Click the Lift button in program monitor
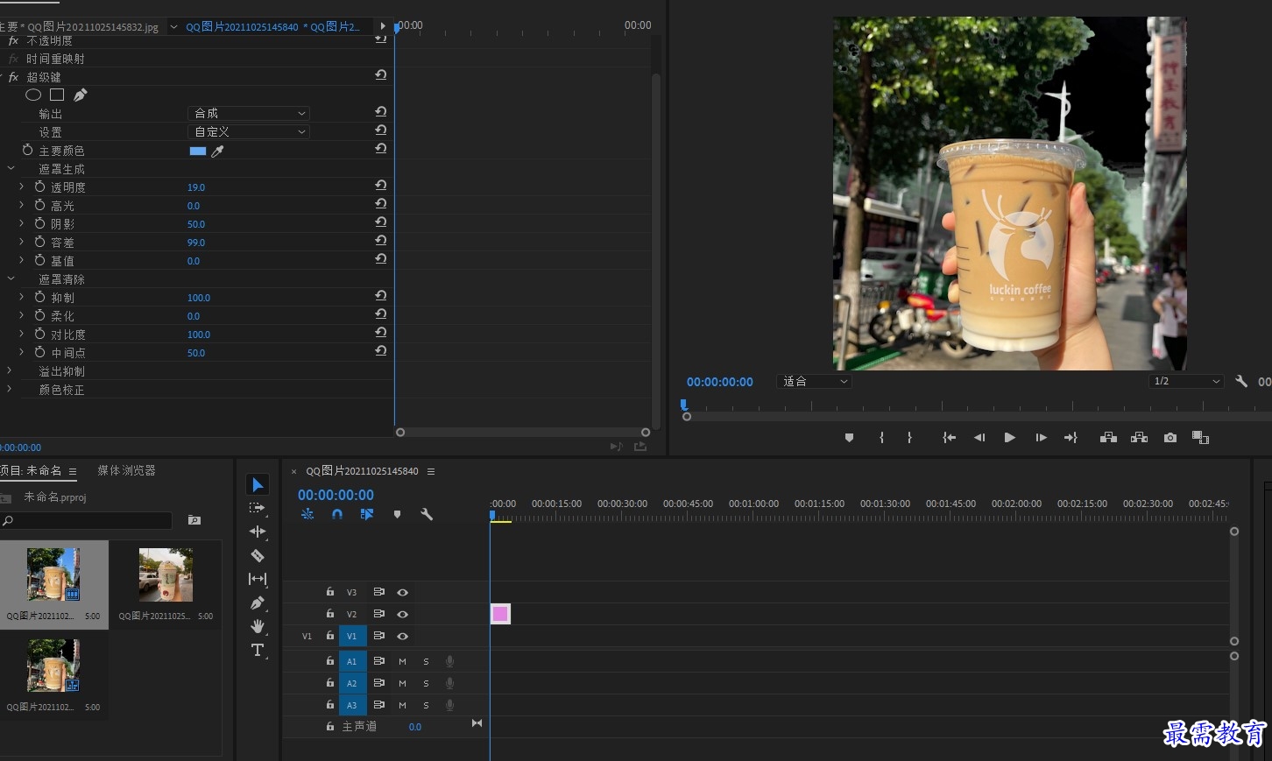The width and height of the screenshot is (1272, 761). [x=1108, y=437]
